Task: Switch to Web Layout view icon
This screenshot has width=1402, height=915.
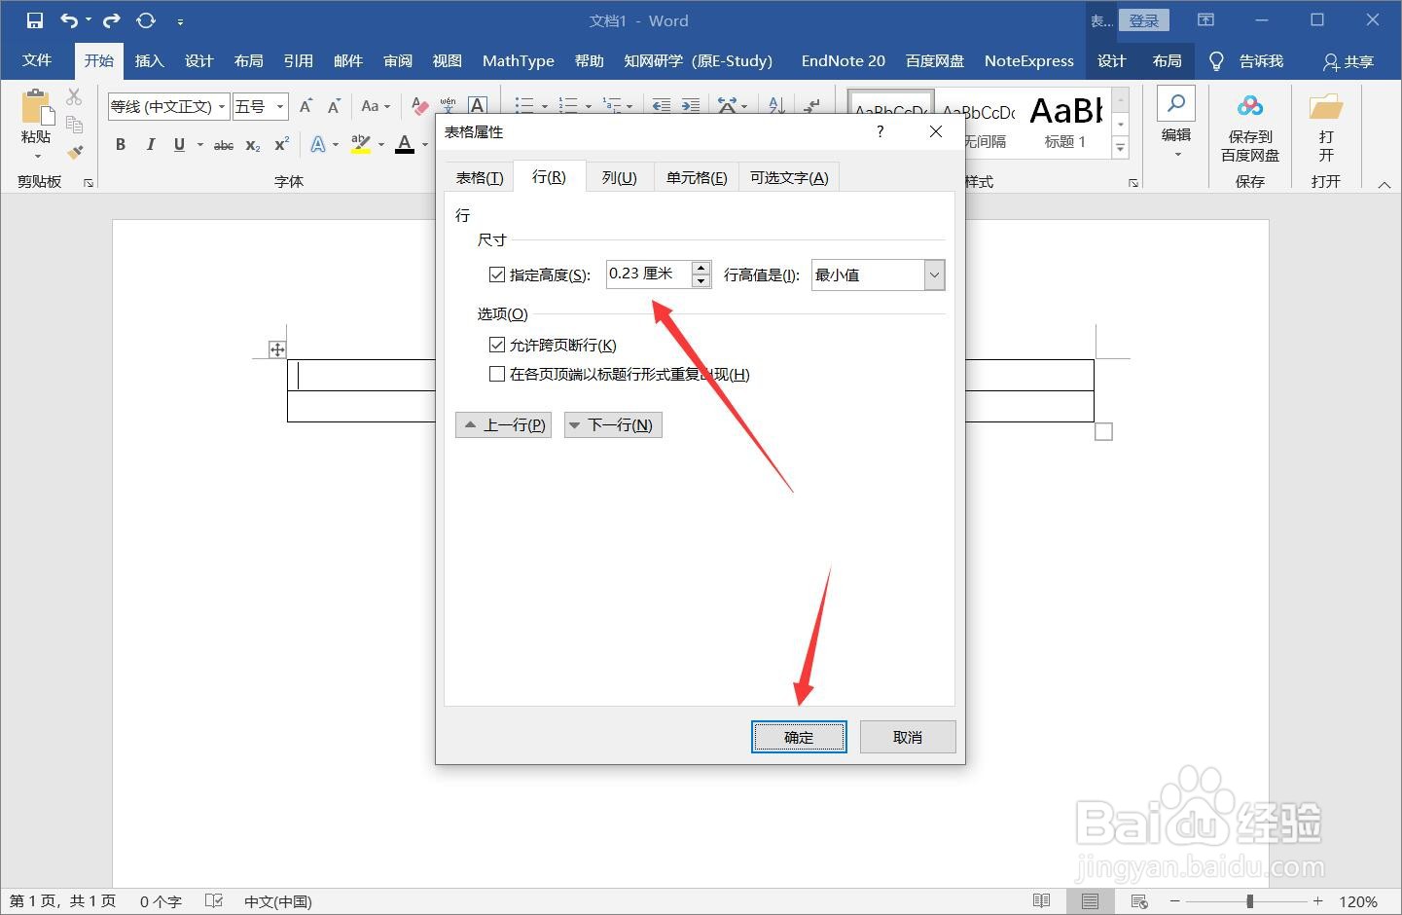Action: [1137, 900]
